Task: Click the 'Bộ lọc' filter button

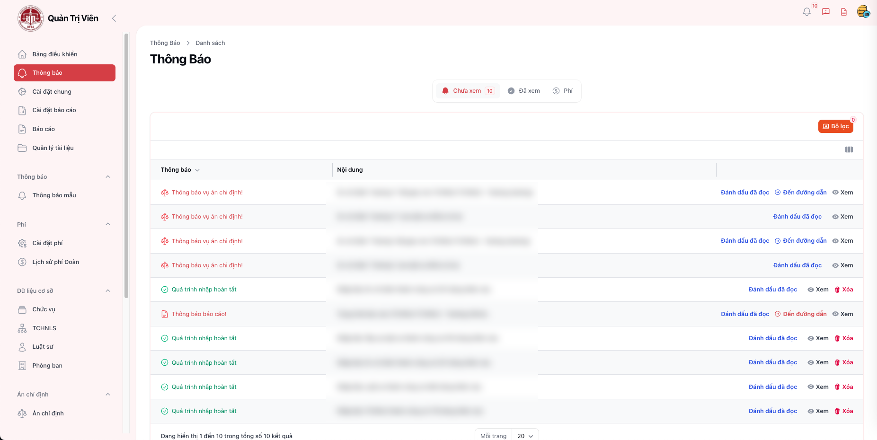Action: click(835, 126)
